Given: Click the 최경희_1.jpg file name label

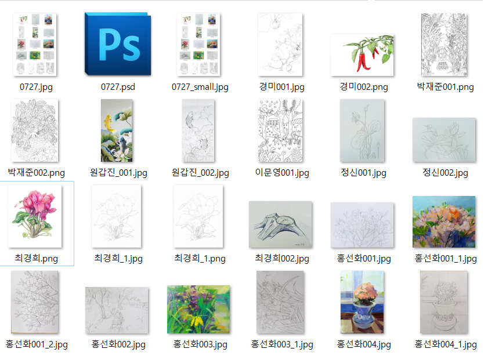Looking at the screenshot, I should click(118, 258).
